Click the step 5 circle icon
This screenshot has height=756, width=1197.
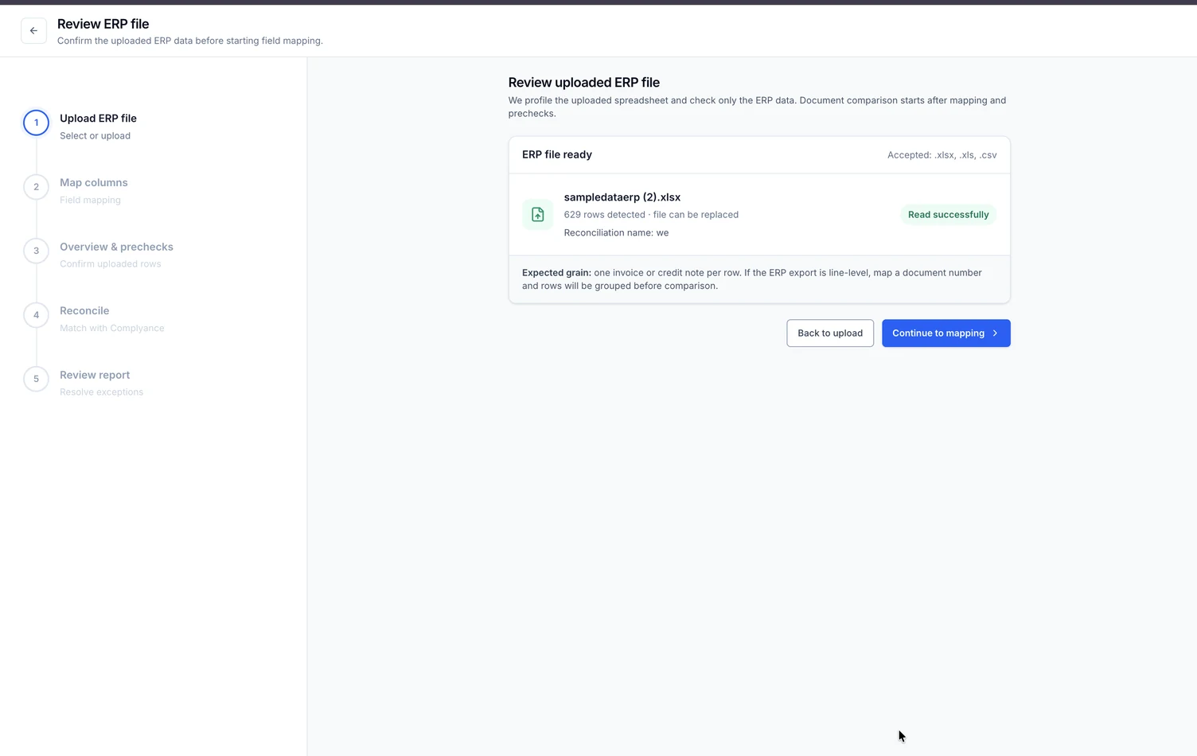36,379
